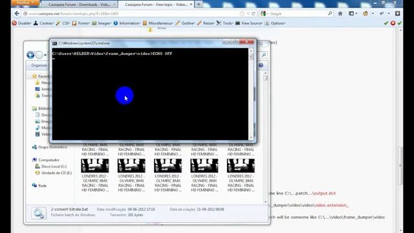Open the Information developer toolbar menu

click(x=127, y=23)
